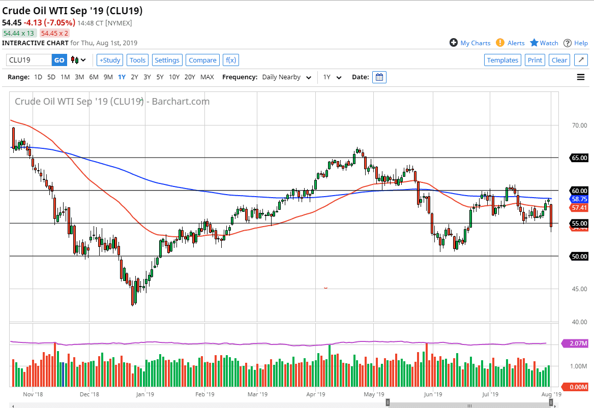
Task: Click the My Charts plus icon
Action: click(454, 43)
